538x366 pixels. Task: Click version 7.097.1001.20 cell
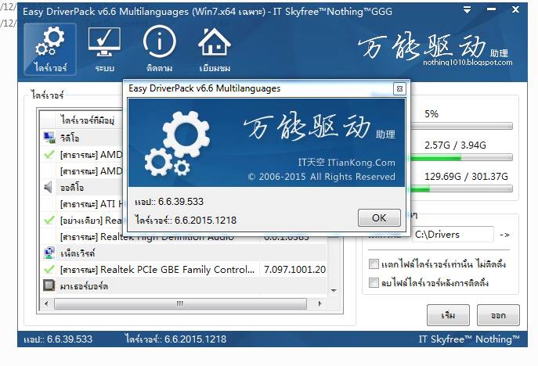[x=294, y=270]
